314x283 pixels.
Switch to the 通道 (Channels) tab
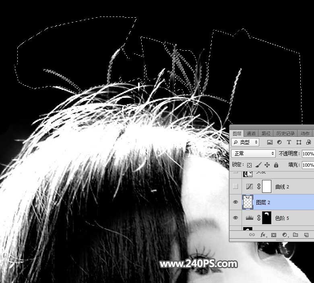point(251,134)
